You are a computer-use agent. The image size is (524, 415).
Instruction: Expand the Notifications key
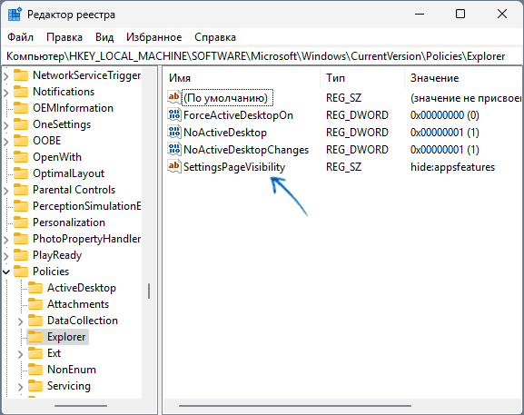pos(6,93)
